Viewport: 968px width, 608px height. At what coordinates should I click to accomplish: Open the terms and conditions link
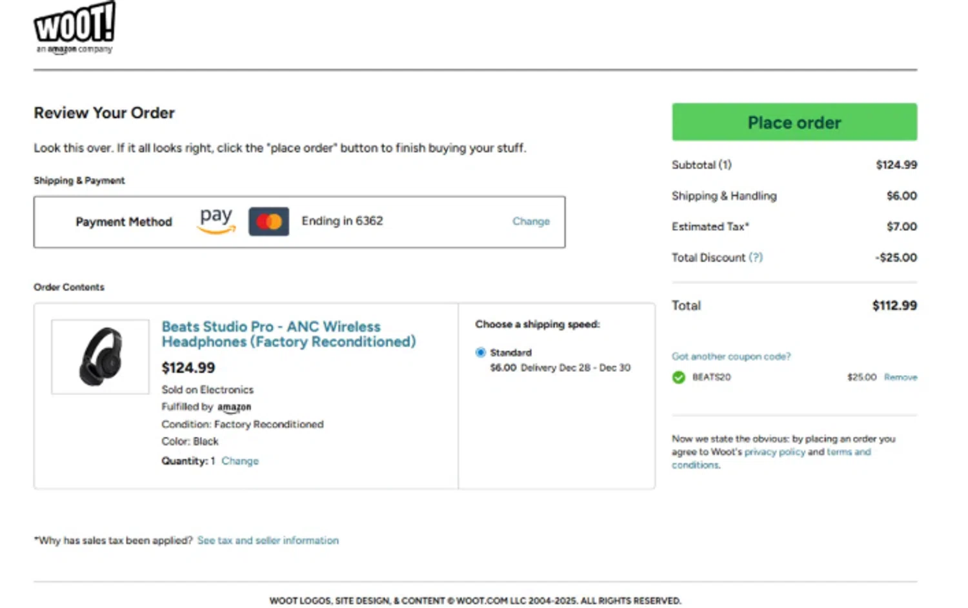coord(848,452)
